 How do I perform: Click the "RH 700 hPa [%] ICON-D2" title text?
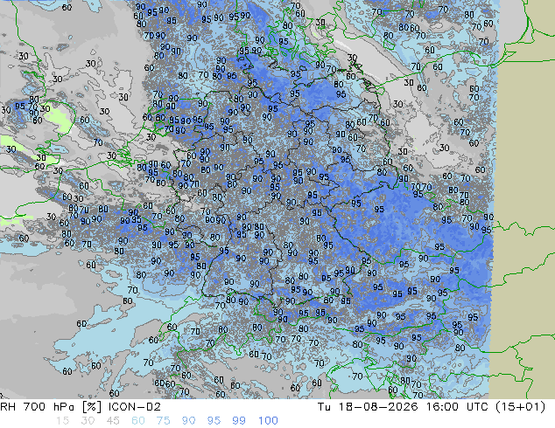pos(81,407)
